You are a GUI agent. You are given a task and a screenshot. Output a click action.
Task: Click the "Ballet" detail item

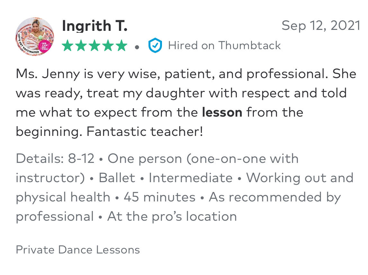click(x=117, y=178)
